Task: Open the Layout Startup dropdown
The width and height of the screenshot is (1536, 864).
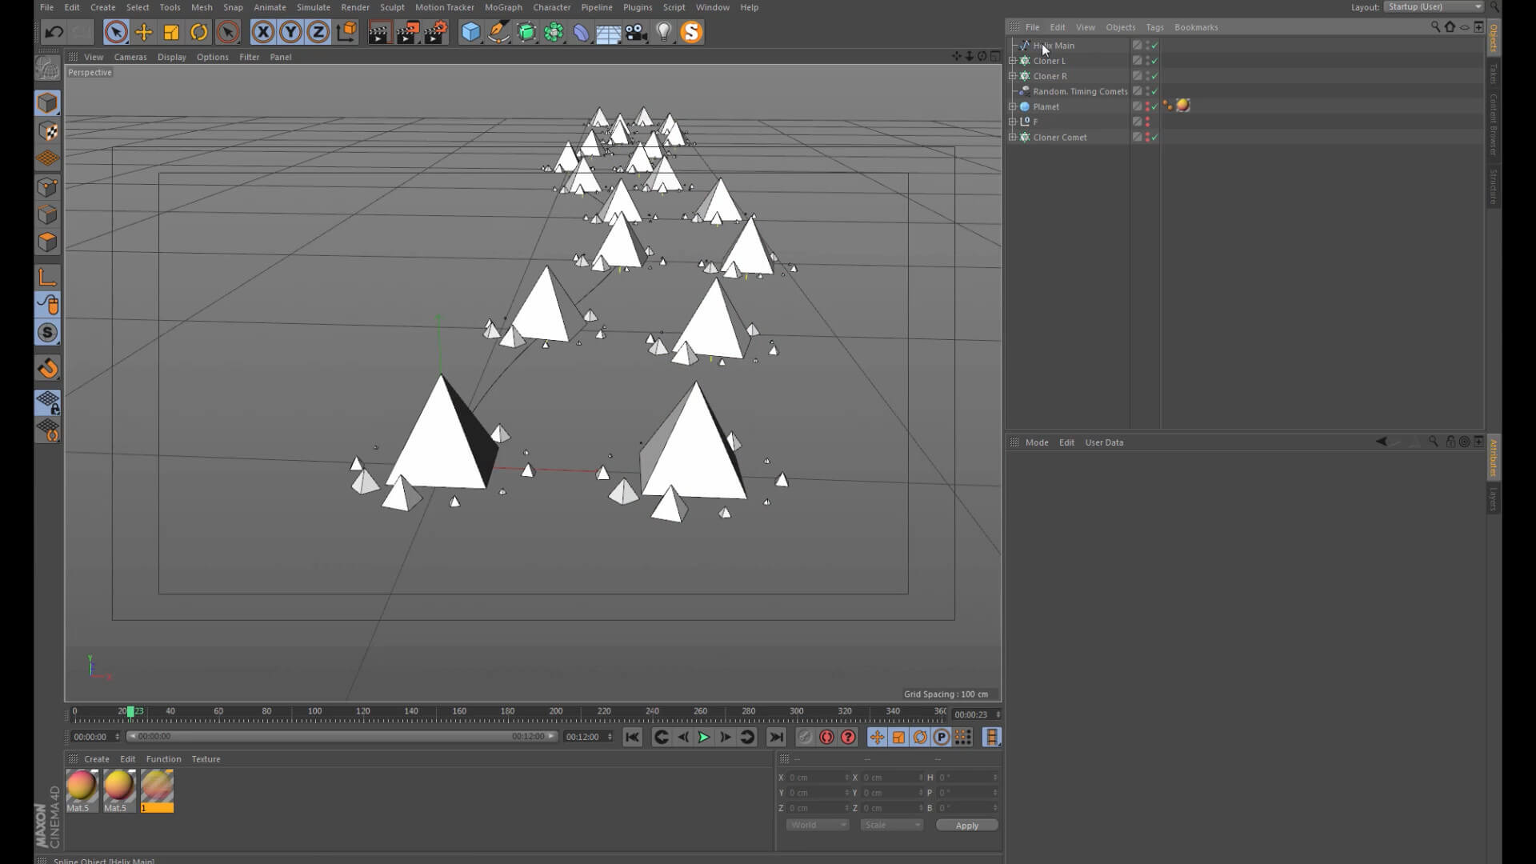Action: coord(1434,7)
